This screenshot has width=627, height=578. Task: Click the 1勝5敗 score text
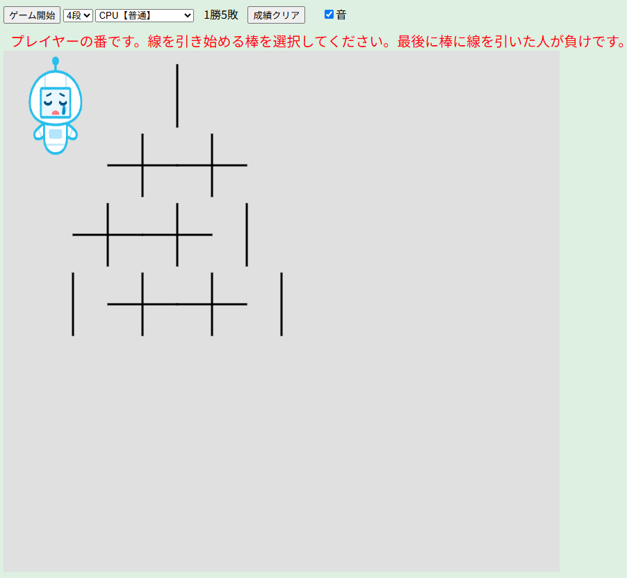click(x=221, y=15)
